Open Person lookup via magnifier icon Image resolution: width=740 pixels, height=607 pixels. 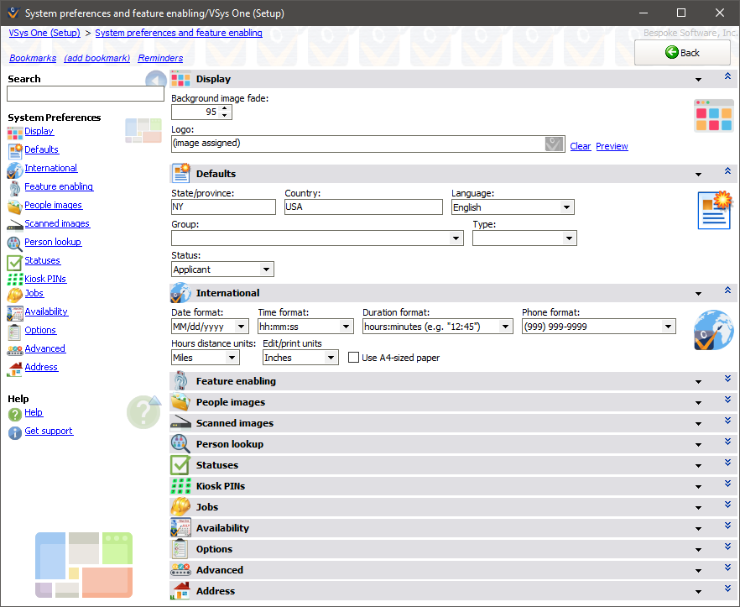point(15,242)
